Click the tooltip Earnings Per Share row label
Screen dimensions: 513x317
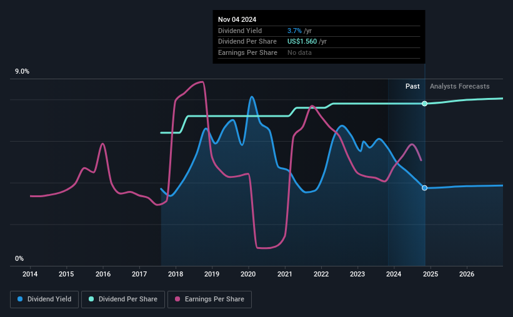coord(247,52)
